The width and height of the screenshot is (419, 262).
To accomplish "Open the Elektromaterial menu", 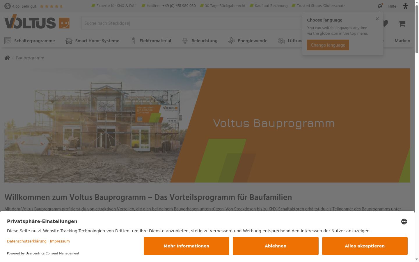I will pos(151,41).
